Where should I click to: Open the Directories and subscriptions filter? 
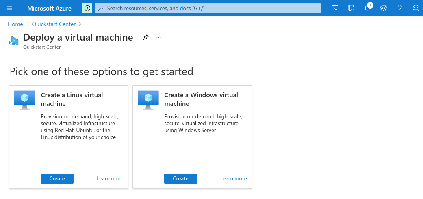pos(351,8)
